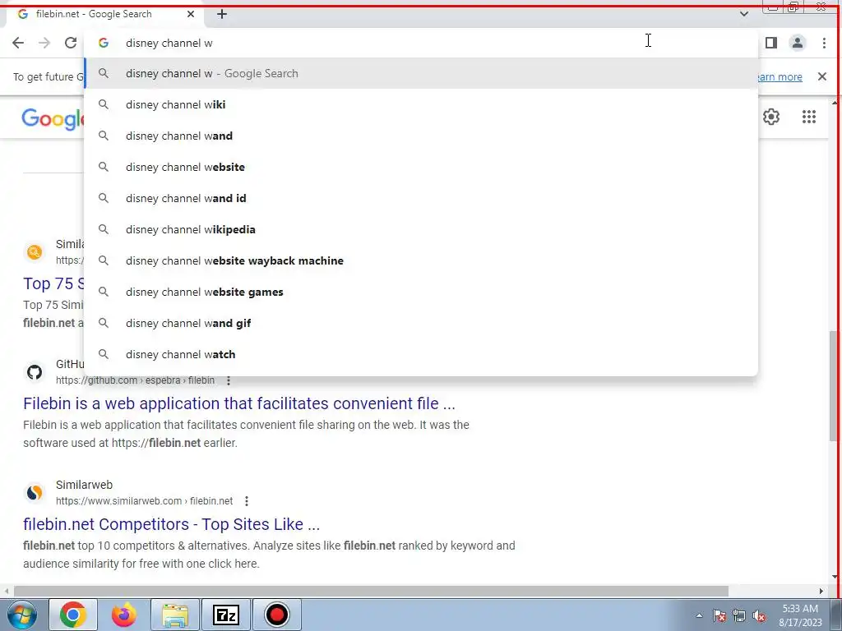Open Google quick settings gear
Screen dimensions: 842x631
771,117
